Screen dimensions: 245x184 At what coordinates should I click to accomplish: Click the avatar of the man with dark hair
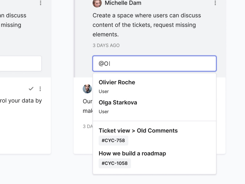pos(87,89)
